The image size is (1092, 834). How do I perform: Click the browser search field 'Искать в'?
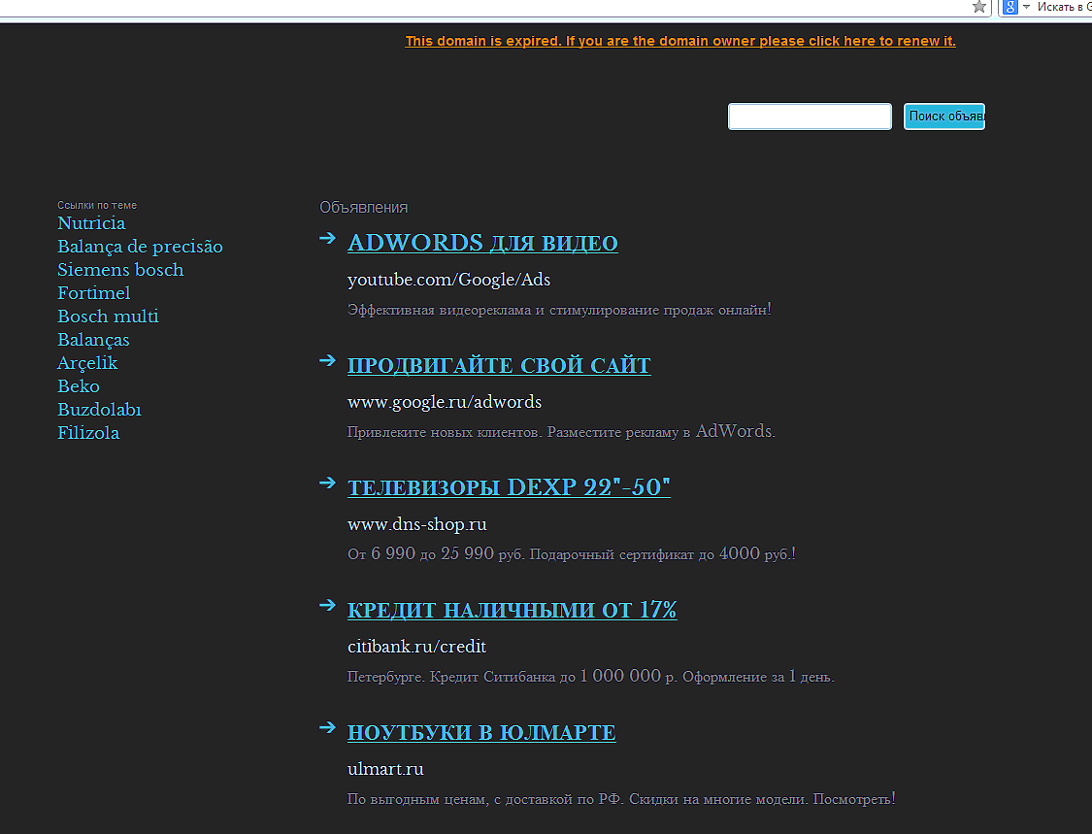[x=1063, y=7]
